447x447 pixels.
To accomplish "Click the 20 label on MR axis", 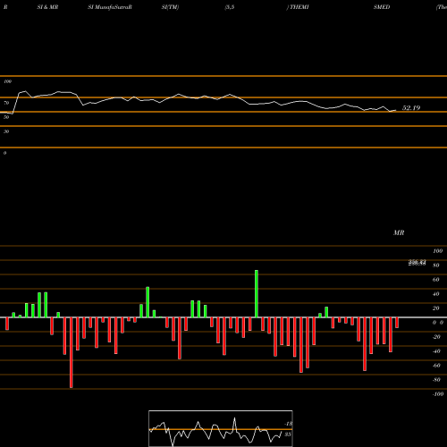I will 436,308.
